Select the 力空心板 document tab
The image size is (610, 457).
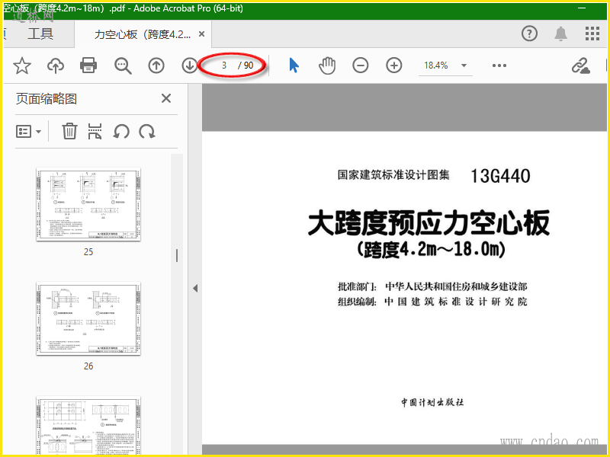pos(143,34)
